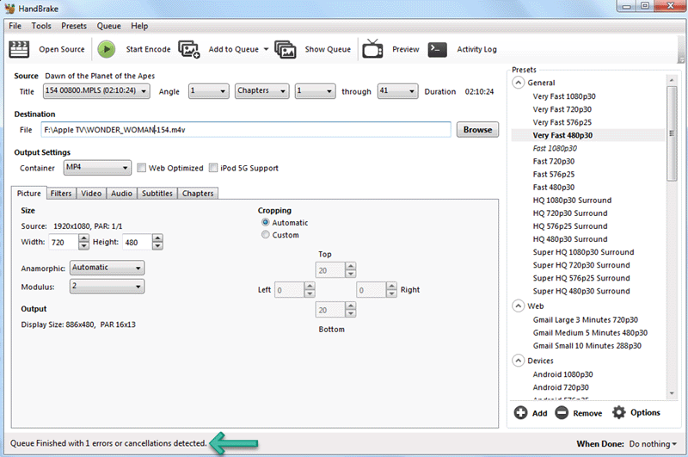Open the Tools menu
688x457 pixels.
[41, 26]
